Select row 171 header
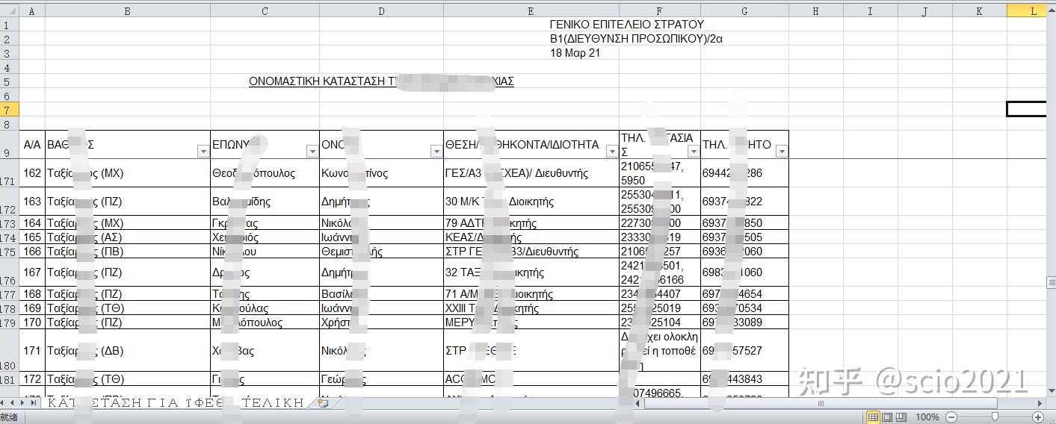 pos(9,173)
